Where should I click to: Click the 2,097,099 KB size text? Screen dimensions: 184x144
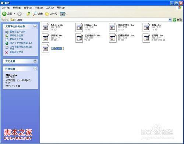click(x=158, y=40)
